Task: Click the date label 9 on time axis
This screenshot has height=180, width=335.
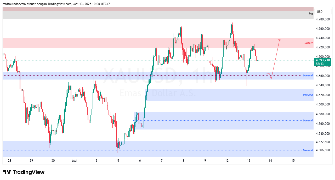Action: click(205, 161)
